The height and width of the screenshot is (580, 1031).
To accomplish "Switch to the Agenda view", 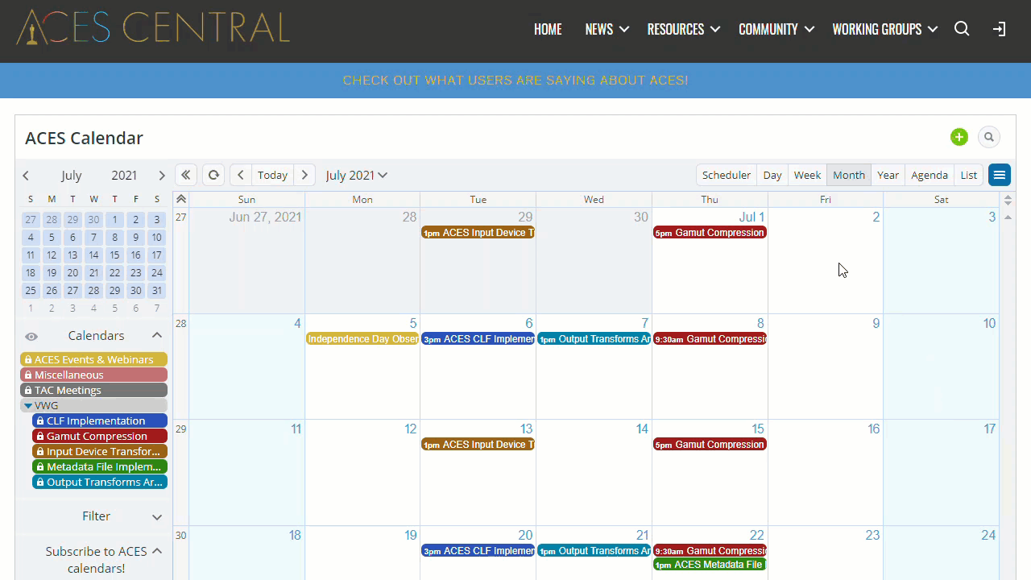I will click(930, 175).
